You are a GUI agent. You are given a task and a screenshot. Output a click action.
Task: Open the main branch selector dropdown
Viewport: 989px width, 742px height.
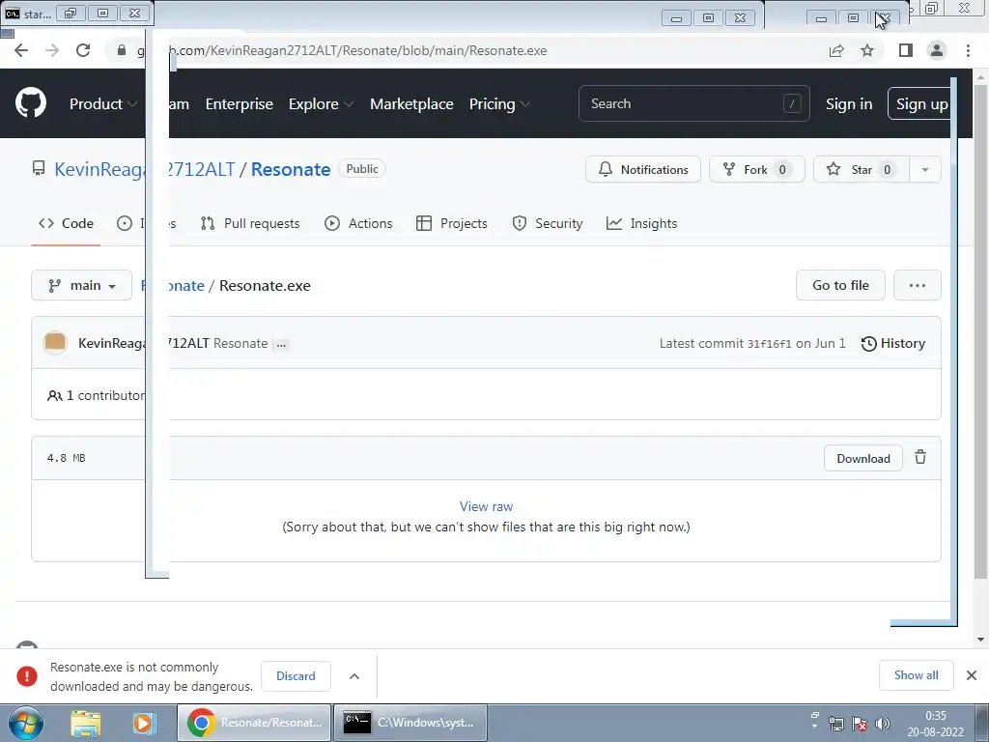coord(81,285)
